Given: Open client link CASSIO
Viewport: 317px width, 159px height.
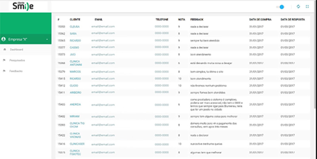Looking at the screenshot, I should click(74, 48).
